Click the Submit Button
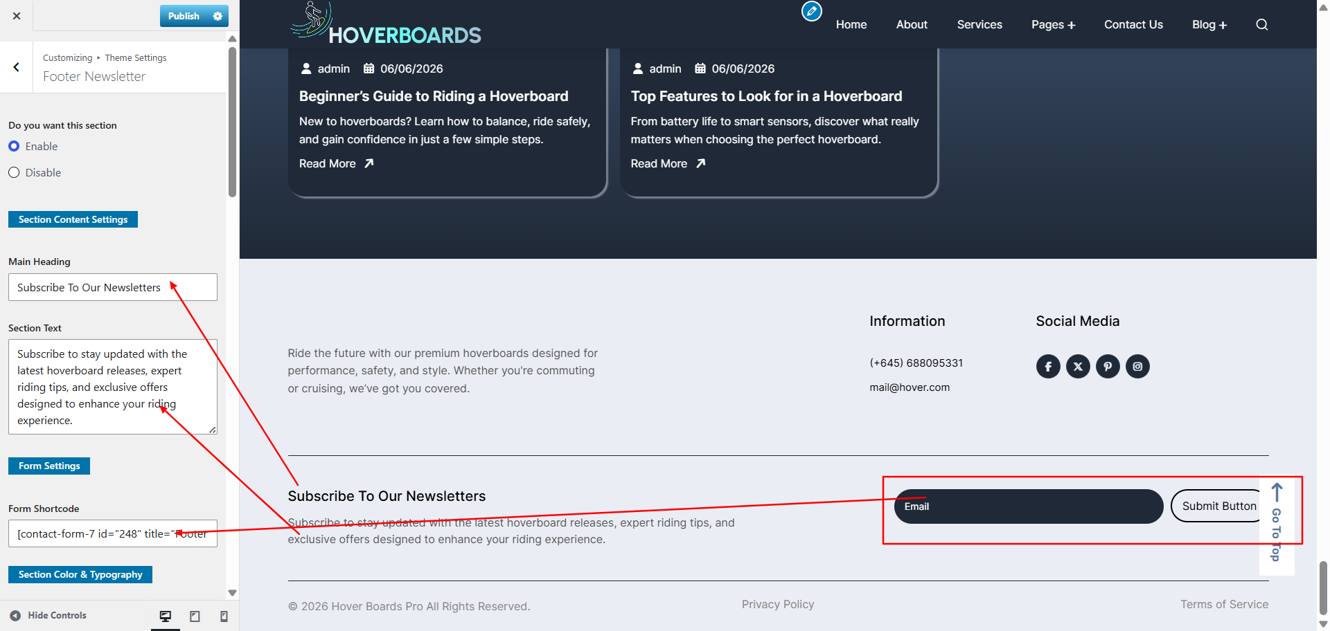1330x631 pixels. pyautogui.click(x=1219, y=506)
